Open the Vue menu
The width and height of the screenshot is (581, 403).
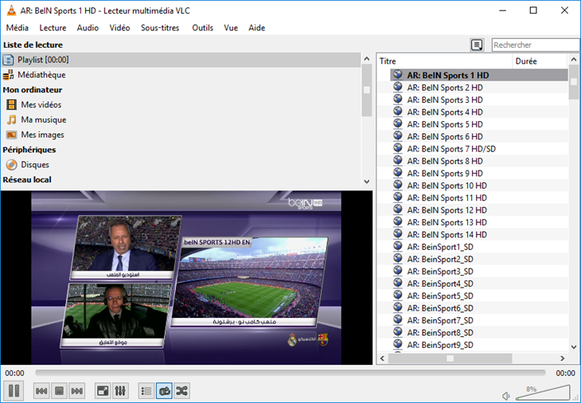231,28
